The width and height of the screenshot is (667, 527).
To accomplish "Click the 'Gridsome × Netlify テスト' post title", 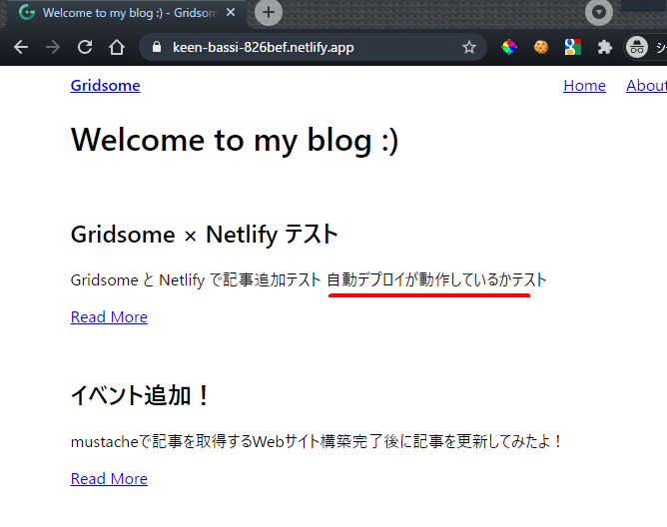I will [204, 235].
